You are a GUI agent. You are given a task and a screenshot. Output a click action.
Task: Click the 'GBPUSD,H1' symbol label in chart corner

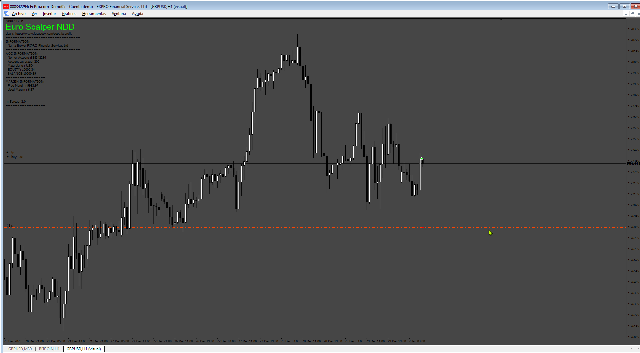tap(15, 21)
